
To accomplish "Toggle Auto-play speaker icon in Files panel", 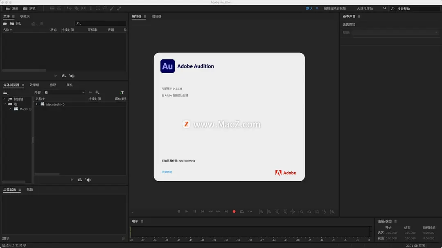I will click(x=72, y=76).
